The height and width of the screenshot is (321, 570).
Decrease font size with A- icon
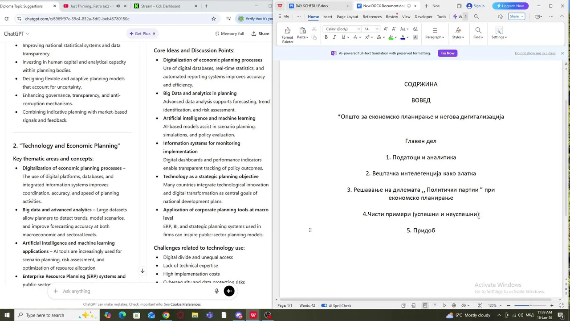394,29
